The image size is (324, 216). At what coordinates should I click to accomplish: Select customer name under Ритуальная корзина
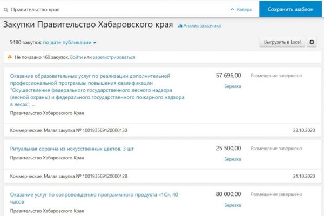coord(47,158)
